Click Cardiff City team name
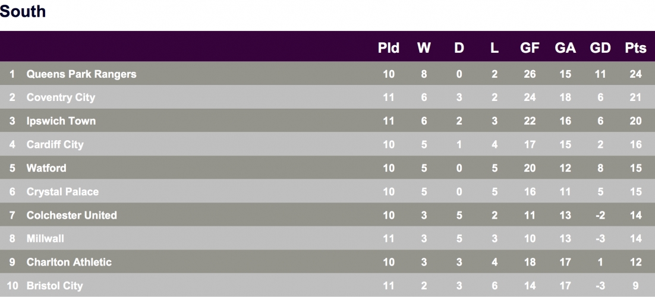The height and width of the screenshot is (297, 655). point(55,144)
